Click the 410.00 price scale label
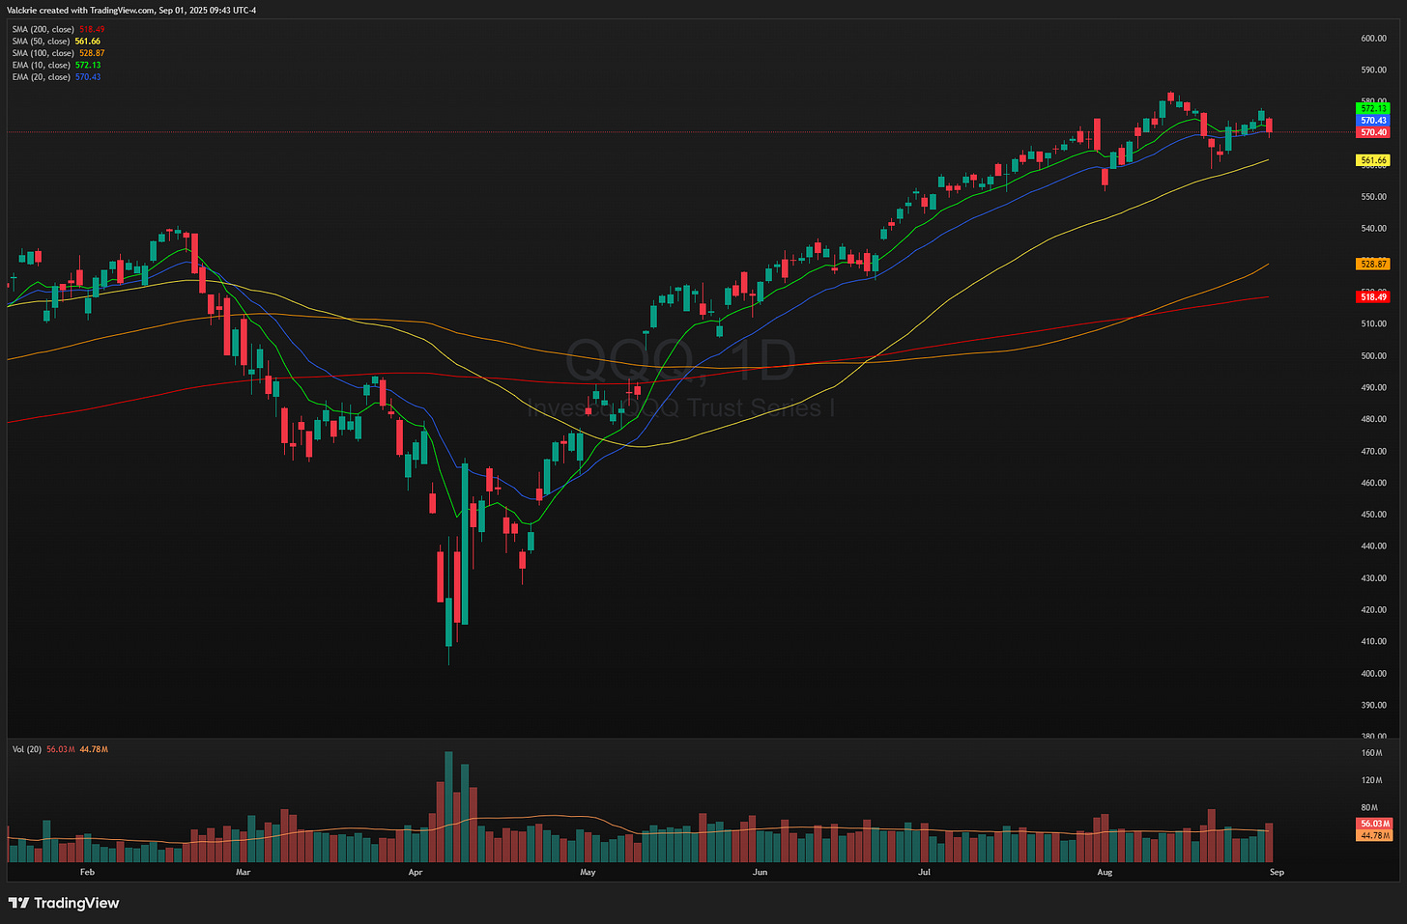The width and height of the screenshot is (1407, 924). click(1374, 642)
